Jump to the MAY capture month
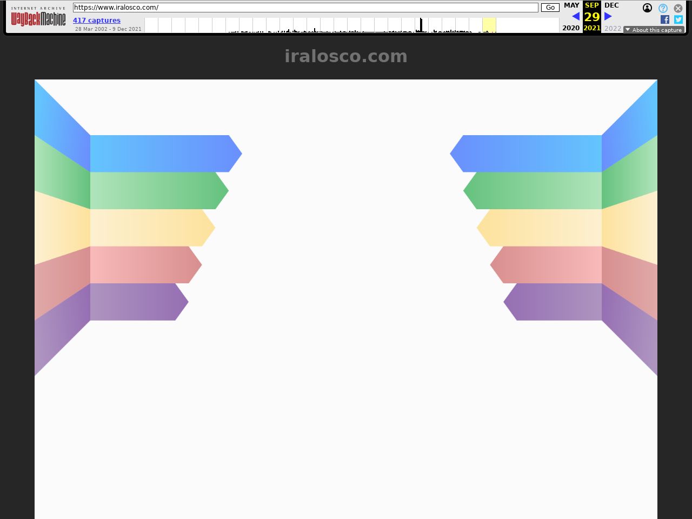Screen dimensions: 692x519 (x=571, y=5)
